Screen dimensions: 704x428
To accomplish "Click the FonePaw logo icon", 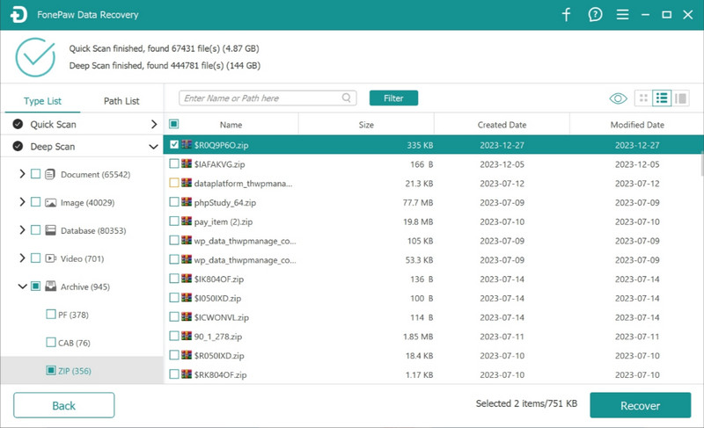I will coord(18,15).
